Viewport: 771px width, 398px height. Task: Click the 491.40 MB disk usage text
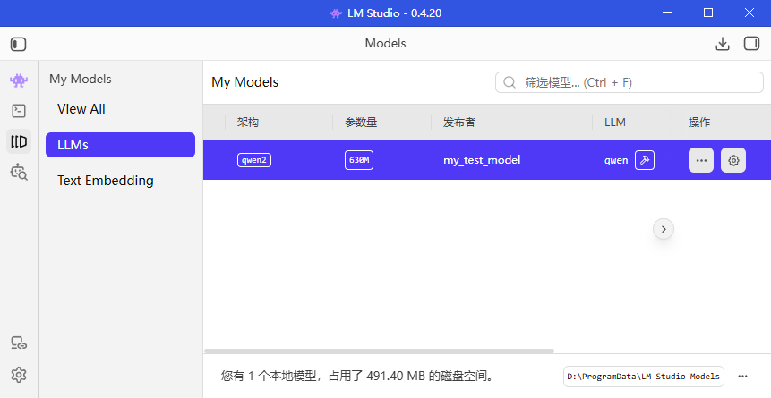395,377
